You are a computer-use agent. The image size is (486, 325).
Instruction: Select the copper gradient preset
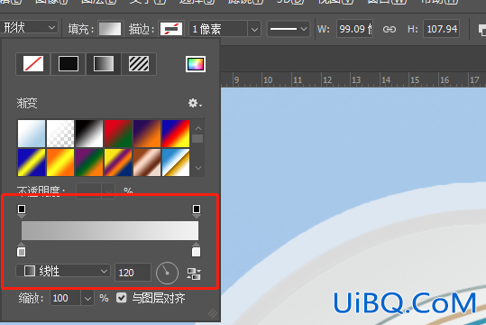(x=147, y=162)
